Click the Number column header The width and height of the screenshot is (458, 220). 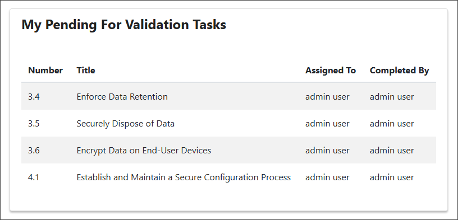click(x=45, y=71)
